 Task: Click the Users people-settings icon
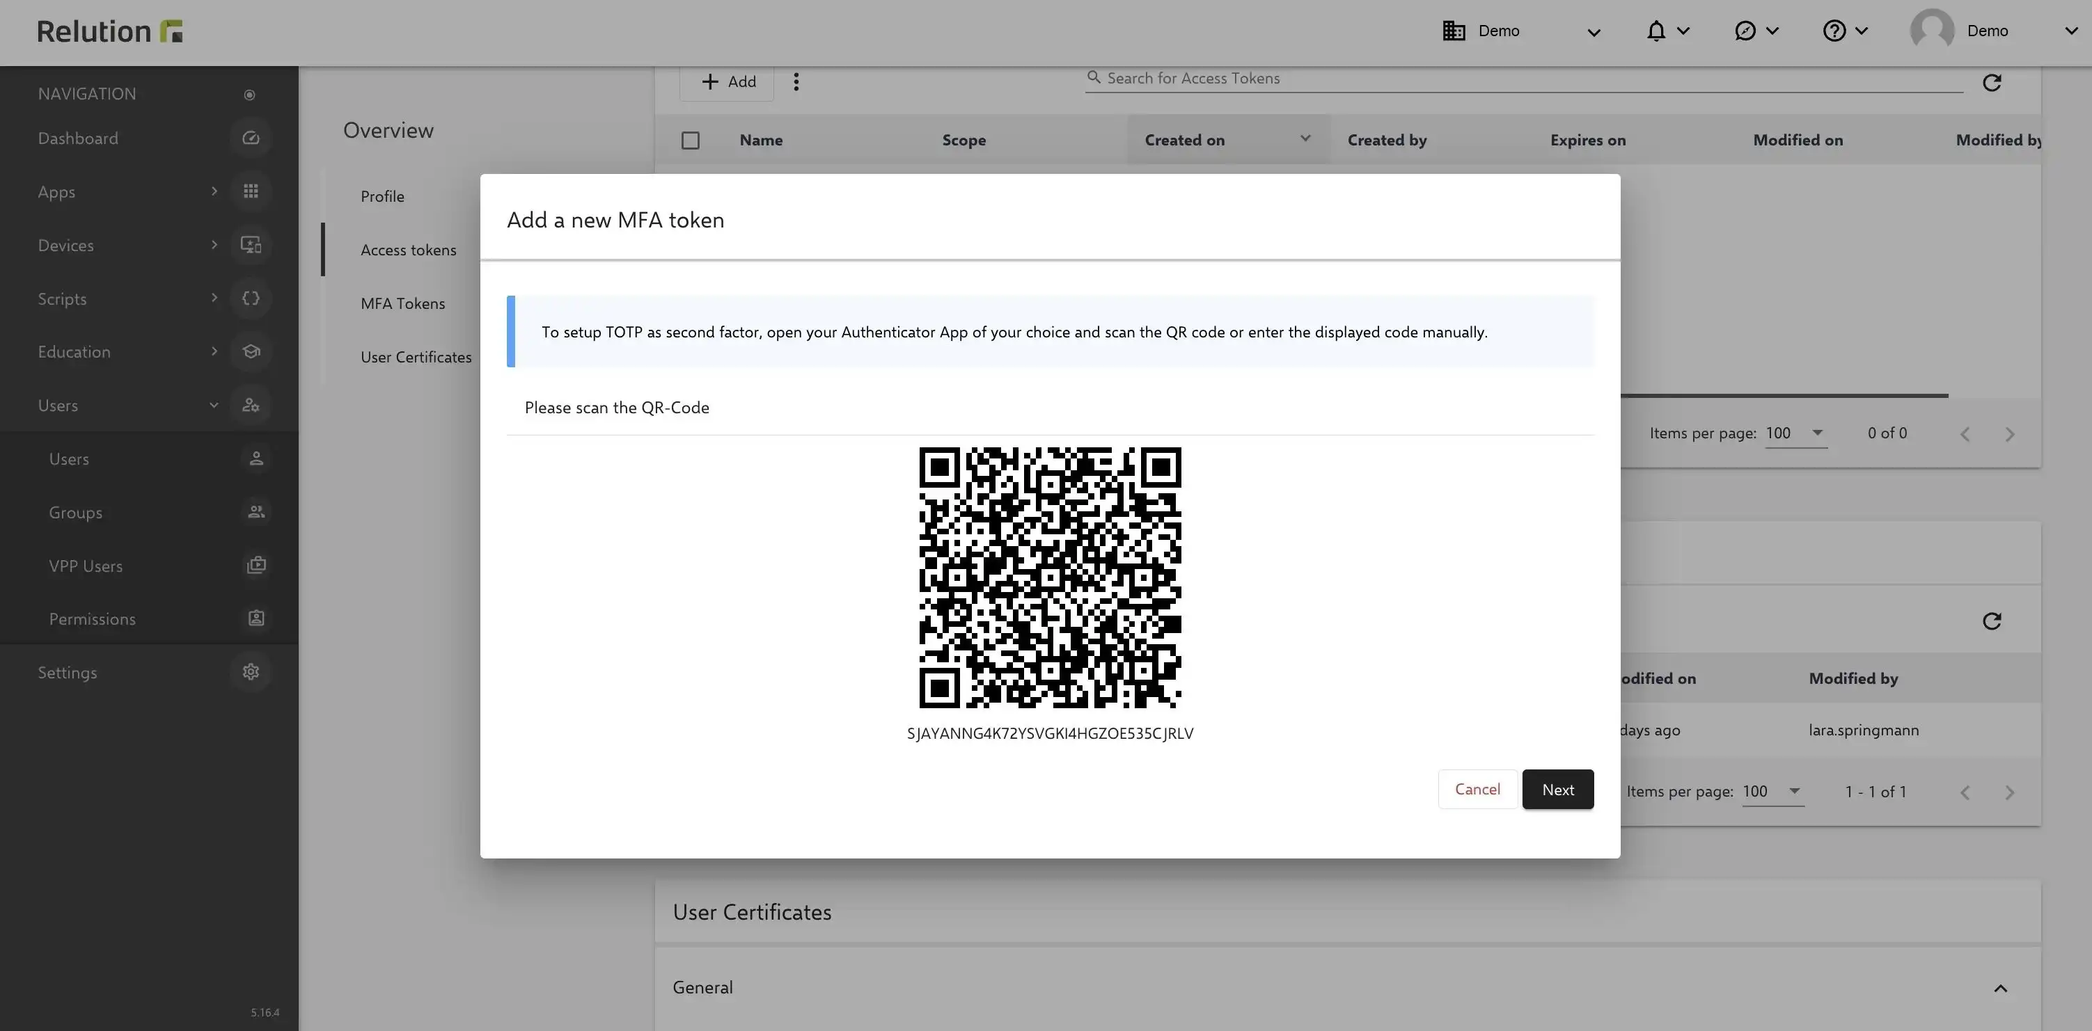click(x=250, y=405)
